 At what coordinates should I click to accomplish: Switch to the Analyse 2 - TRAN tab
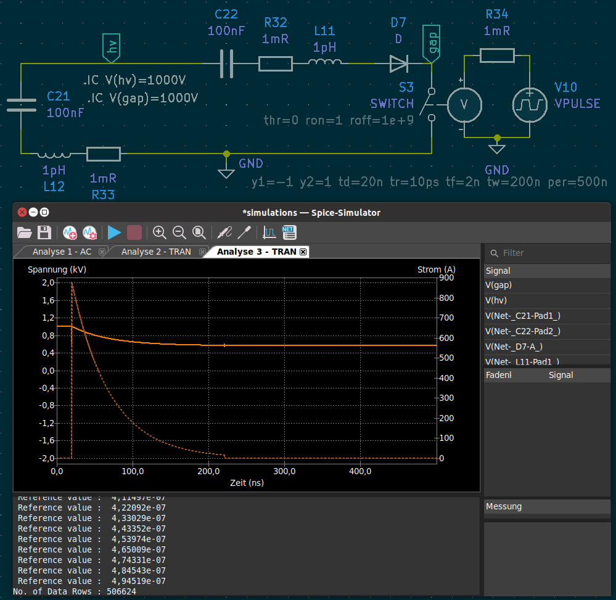[x=155, y=252]
